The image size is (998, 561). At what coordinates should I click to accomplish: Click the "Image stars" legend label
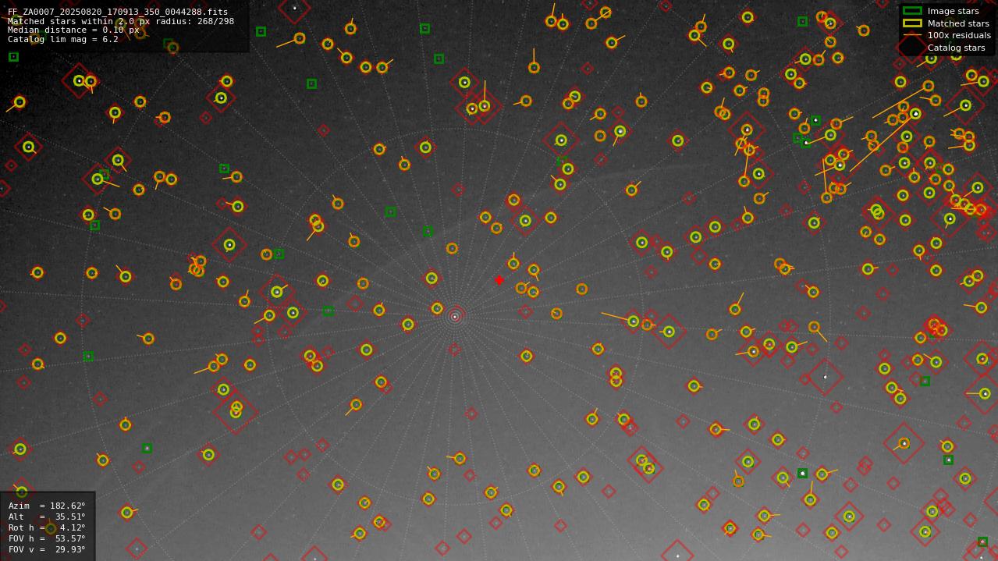tap(953, 11)
